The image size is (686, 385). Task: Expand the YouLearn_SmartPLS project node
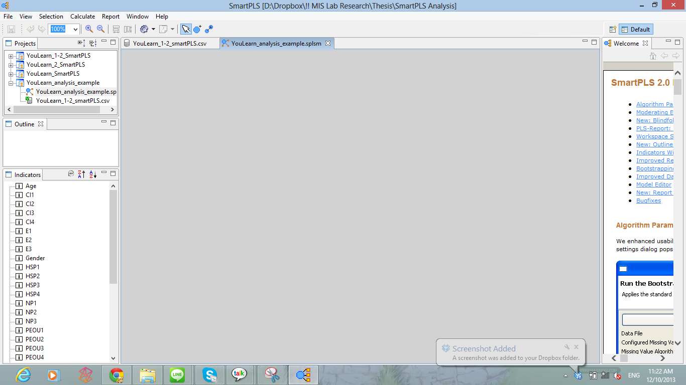pos(11,74)
